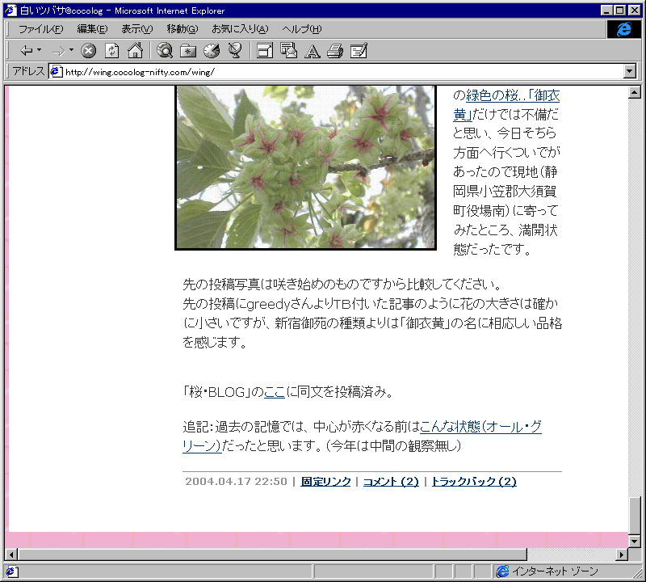Refresh the page with the reload icon
The image size is (646, 582).
(x=111, y=51)
